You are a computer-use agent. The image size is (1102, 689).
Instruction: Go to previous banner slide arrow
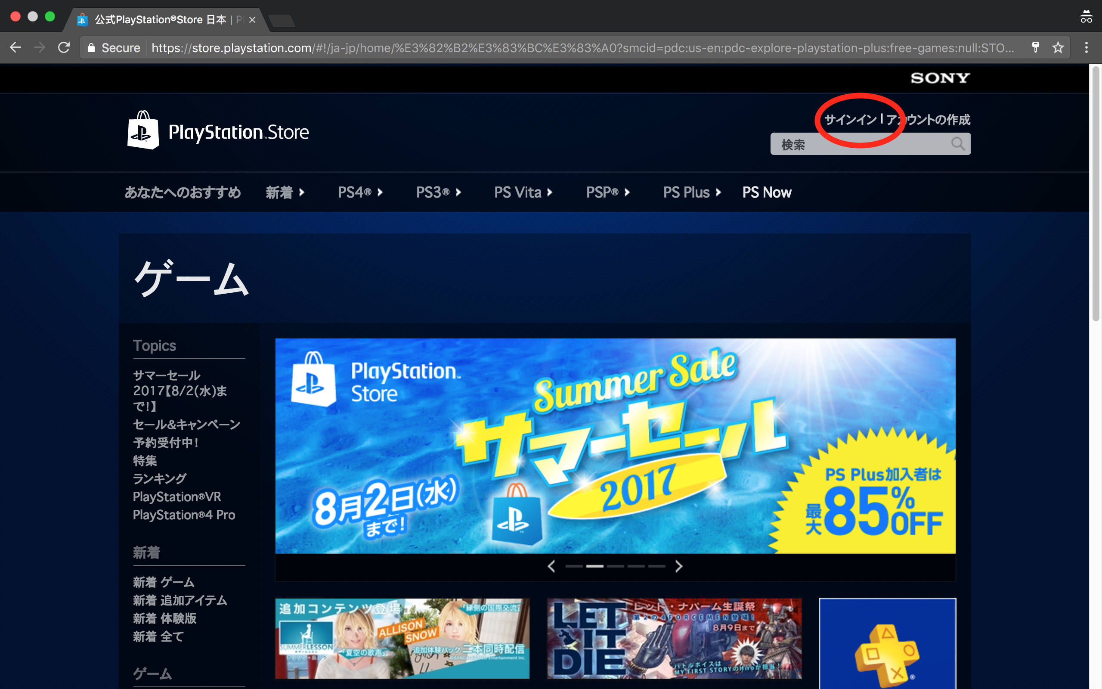tap(551, 566)
